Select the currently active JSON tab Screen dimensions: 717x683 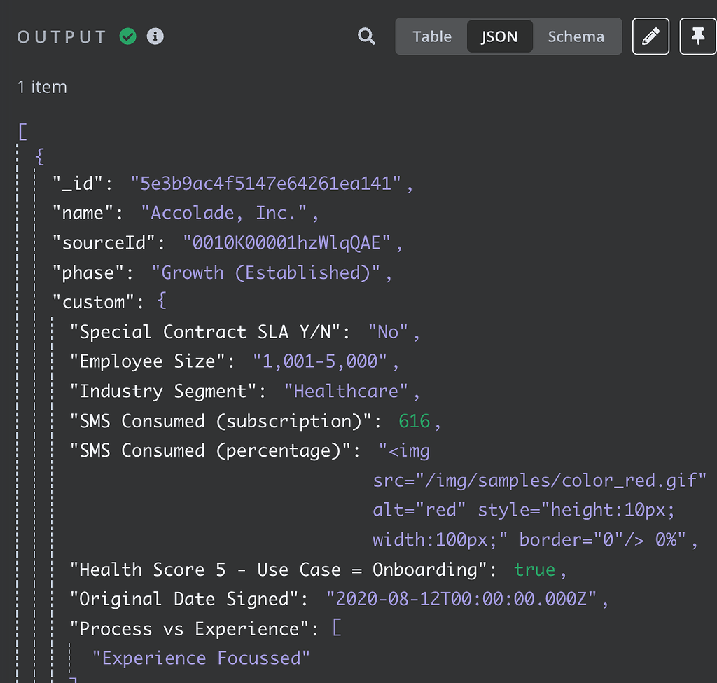[x=499, y=36]
